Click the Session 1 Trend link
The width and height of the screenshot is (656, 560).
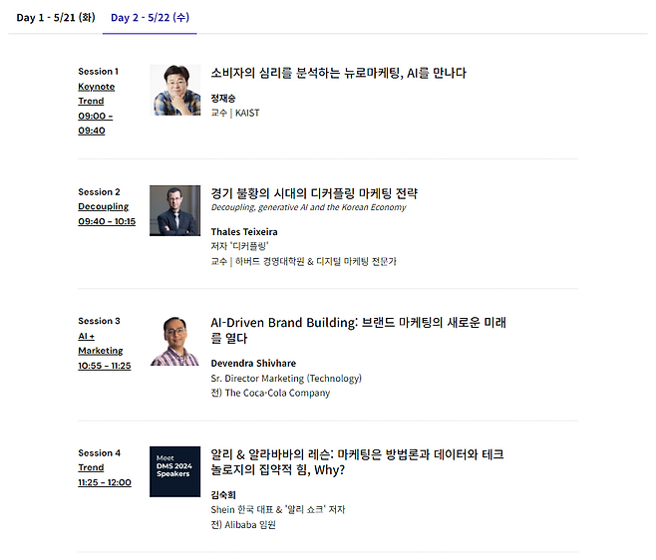[91, 101]
